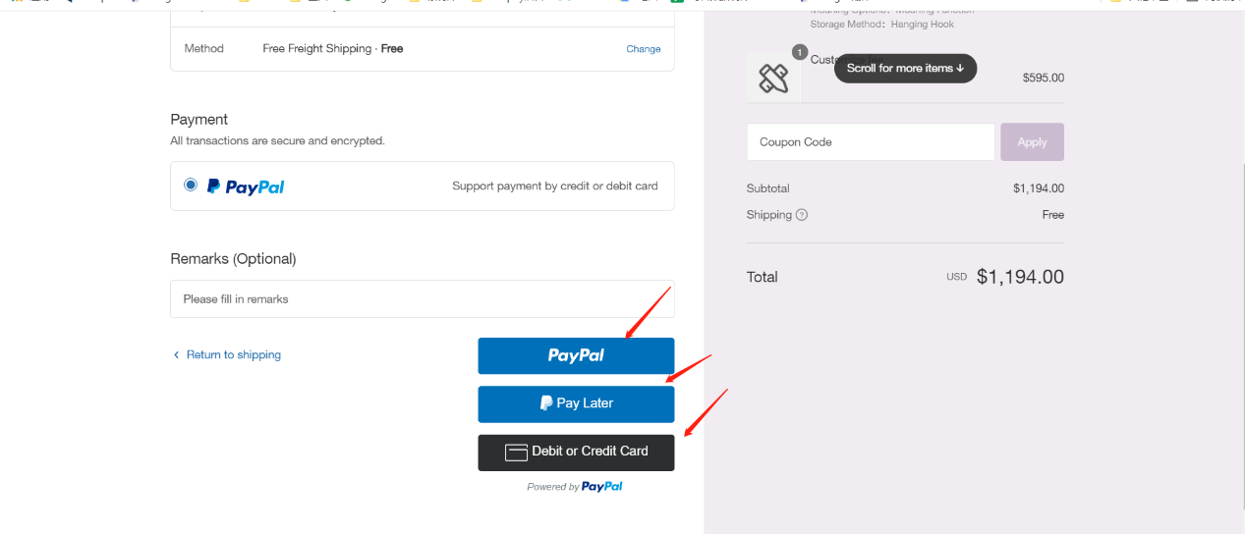This screenshot has height=534, width=1245.
Task: Focus the Coupon Code input
Action: click(x=871, y=142)
